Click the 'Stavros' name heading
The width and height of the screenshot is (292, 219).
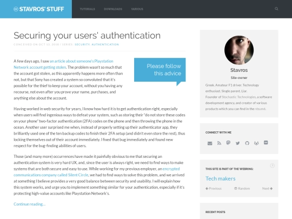239,70
